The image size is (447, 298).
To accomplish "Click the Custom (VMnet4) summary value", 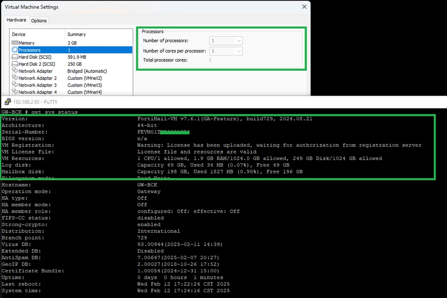I will coord(85,92).
